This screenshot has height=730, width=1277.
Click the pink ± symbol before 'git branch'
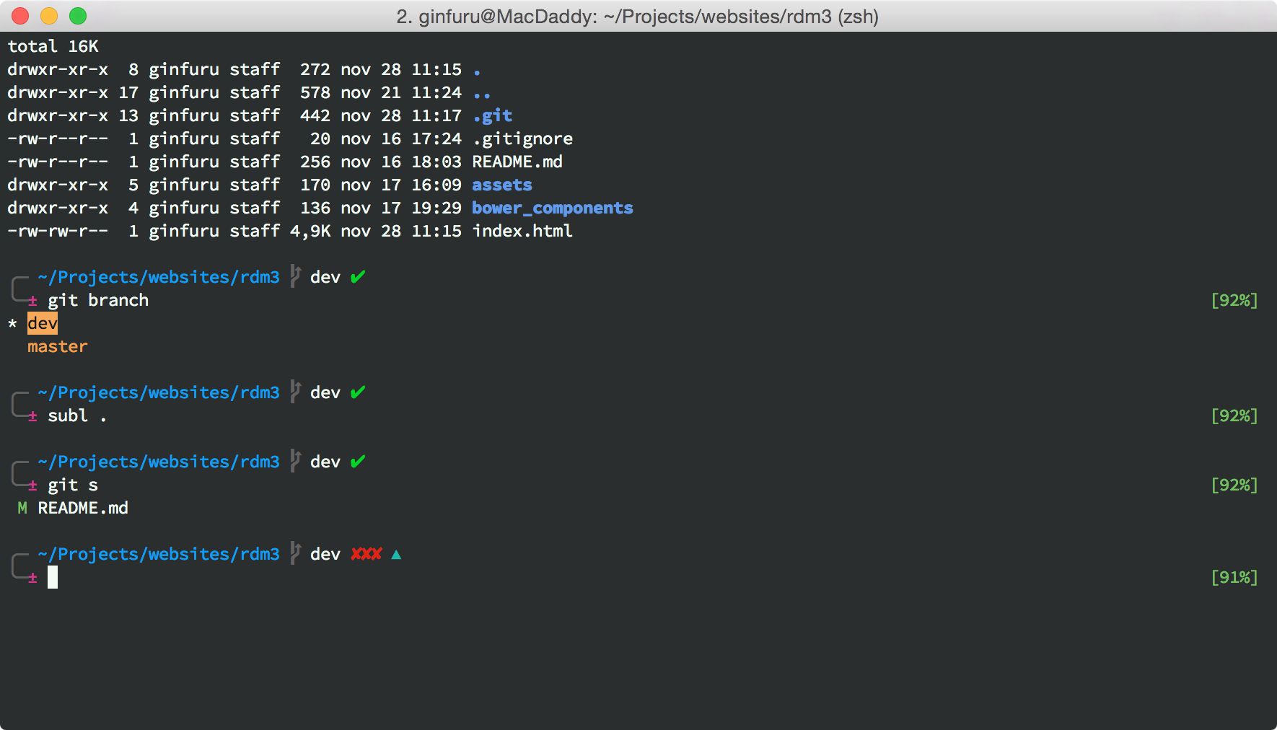click(32, 301)
